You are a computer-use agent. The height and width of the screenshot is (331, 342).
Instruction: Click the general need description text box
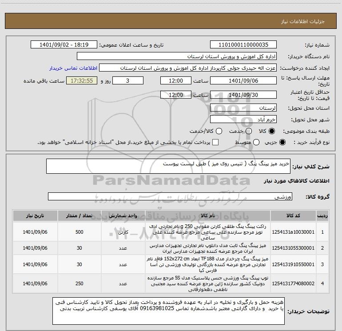168,166
